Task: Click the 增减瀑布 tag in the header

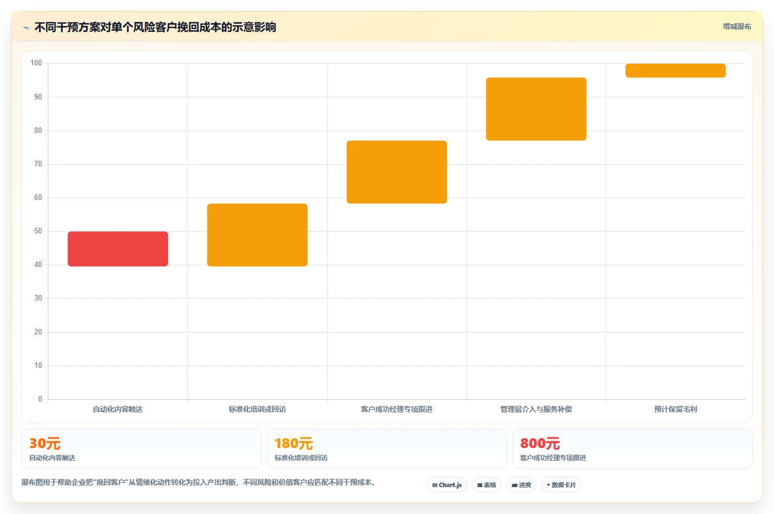Action: point(737,26)
